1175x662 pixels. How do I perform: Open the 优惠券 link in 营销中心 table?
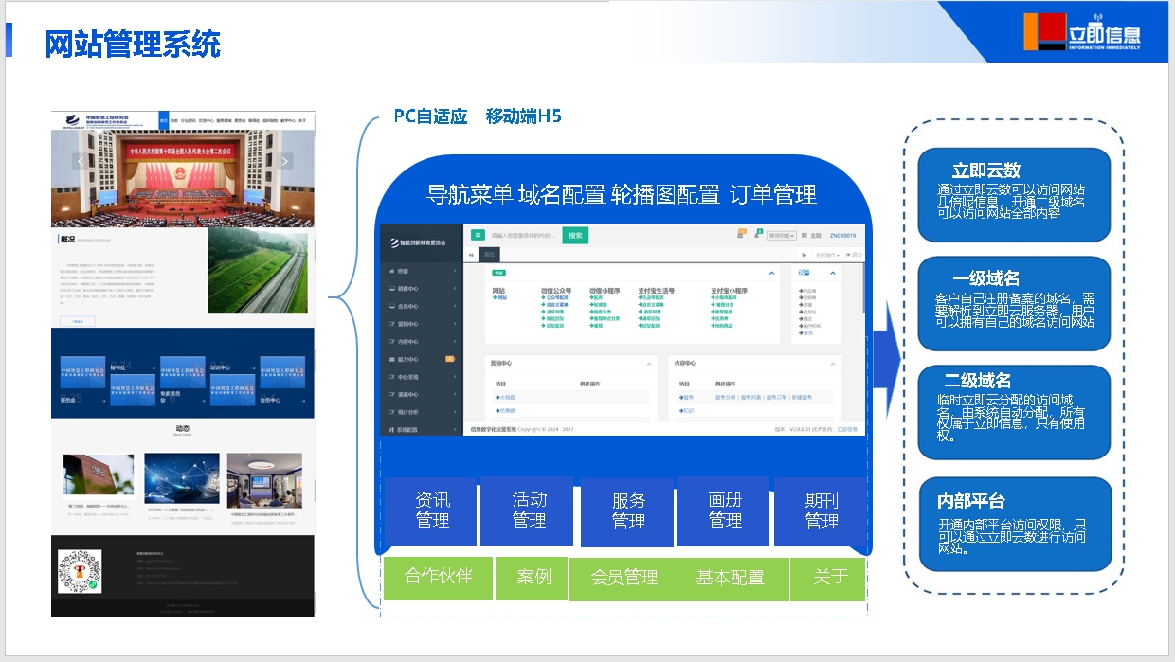[505, 410]
